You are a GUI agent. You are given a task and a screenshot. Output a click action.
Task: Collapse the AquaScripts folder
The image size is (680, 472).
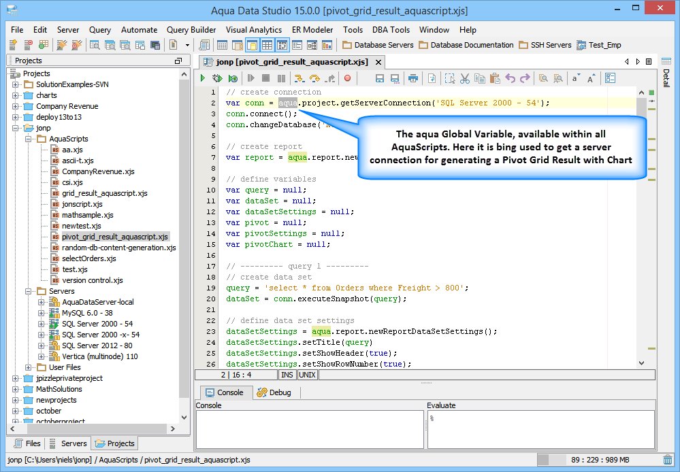[x=29, y=139]
